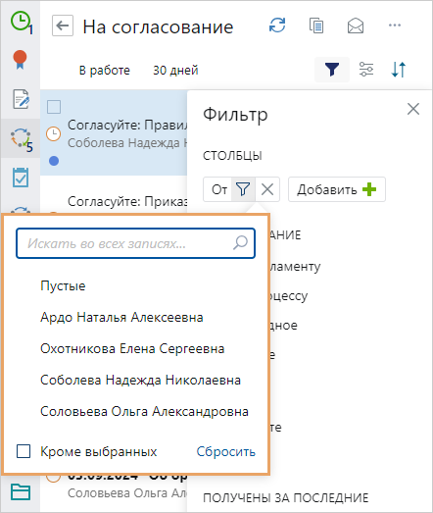The image size is (433, 513).
Task: Tick the checkbox on first list item
Action: (x=54, y=107)
